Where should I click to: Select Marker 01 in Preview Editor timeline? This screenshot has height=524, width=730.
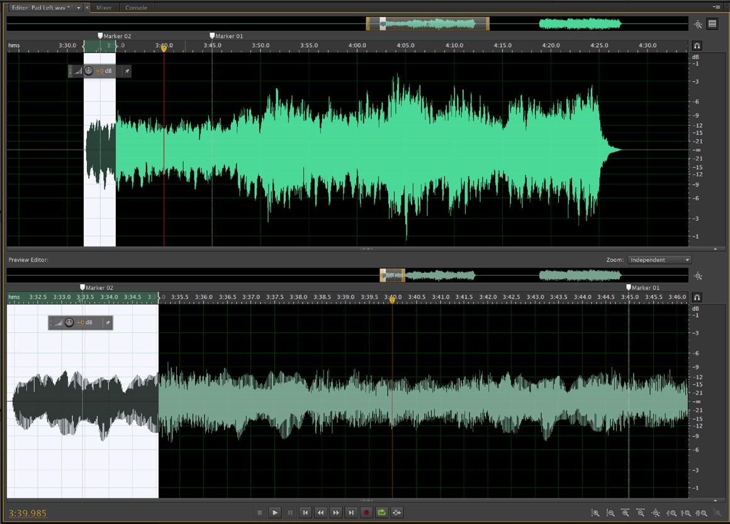coord(643,287)
